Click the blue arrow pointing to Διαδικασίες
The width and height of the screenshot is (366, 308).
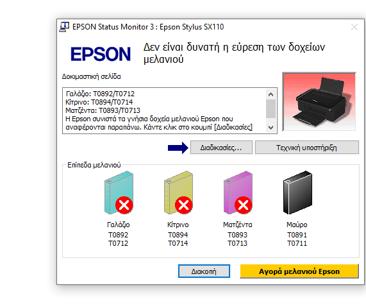coord(178,148)
